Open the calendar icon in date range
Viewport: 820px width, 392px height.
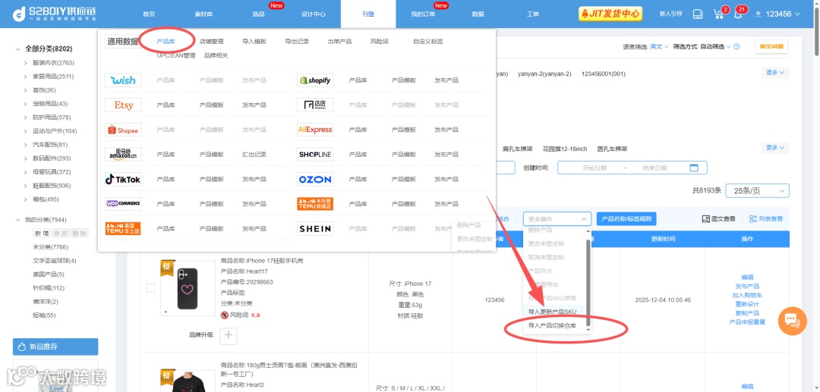click(x=695, y=168)
